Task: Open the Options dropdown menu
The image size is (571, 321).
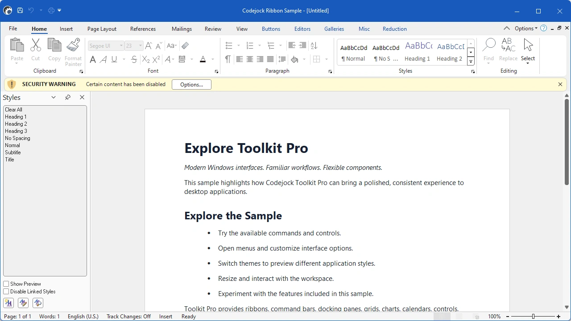Action: [526, 29]
